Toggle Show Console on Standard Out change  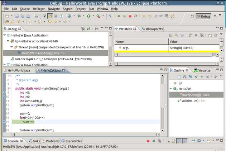(x=179, y=141)
